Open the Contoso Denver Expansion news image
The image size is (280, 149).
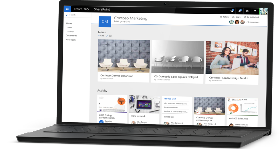(124, 56)
